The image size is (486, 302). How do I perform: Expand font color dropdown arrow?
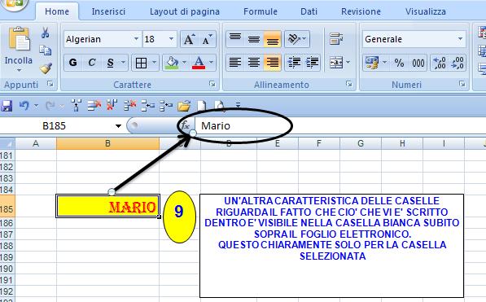pos(212,63)
